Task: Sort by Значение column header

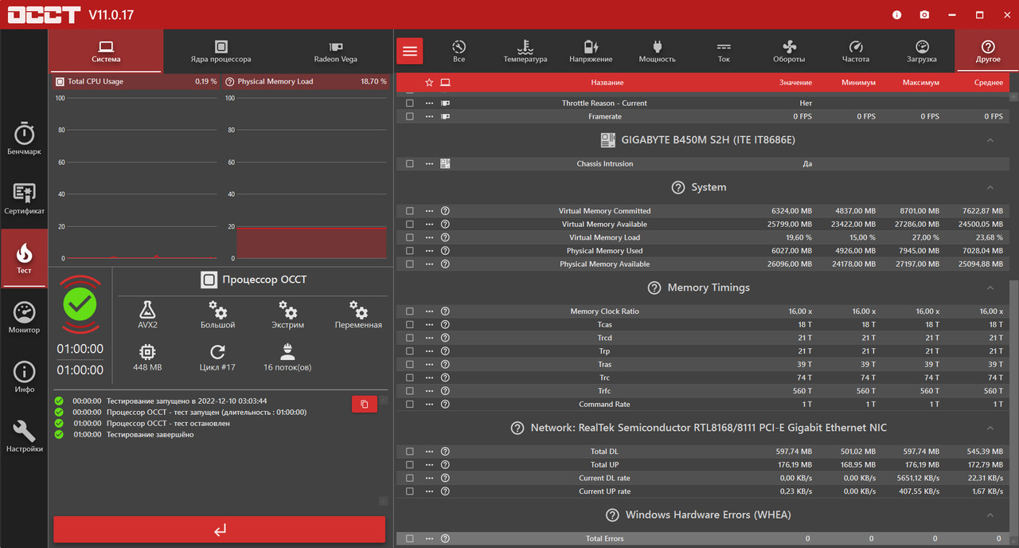Action: [x=795, y=83]
